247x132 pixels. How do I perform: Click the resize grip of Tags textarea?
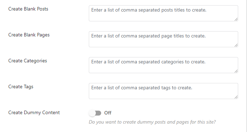tap(236, 97)
